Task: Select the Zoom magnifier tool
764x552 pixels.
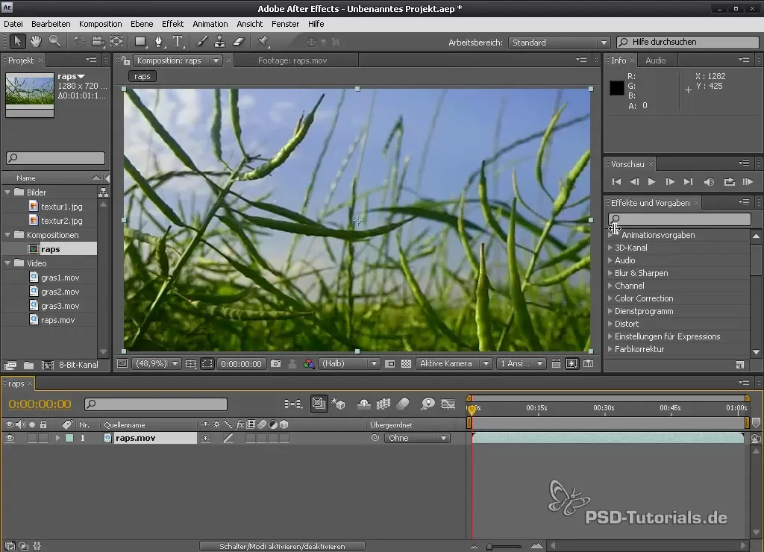Action: (x=54, y=42)
